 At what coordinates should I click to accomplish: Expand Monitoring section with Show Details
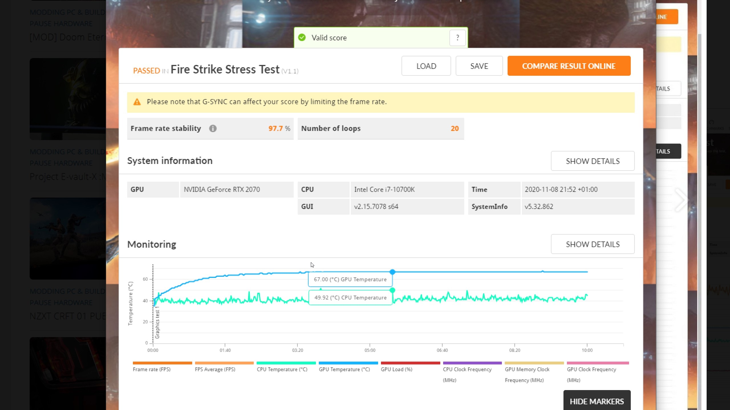[x=593, y=244]
